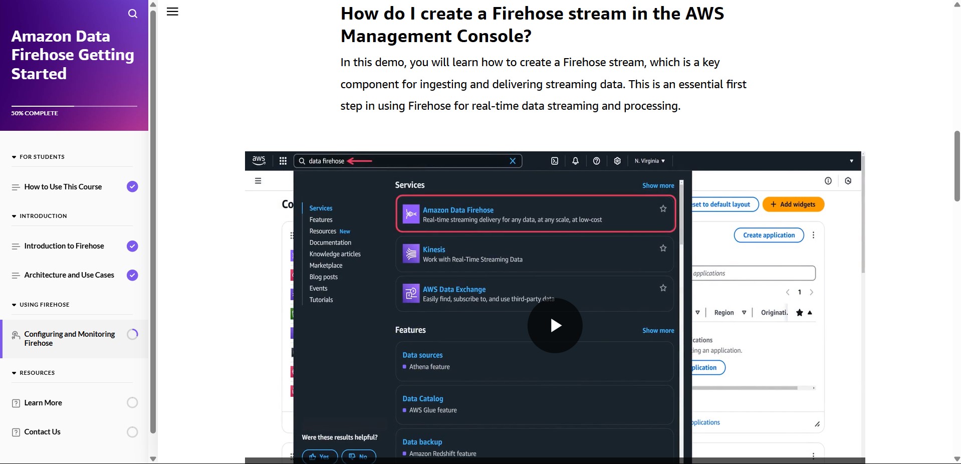Click the Create application button
Image resolution: width=961 pixels, height=464 pixels.
pos(769,235)
